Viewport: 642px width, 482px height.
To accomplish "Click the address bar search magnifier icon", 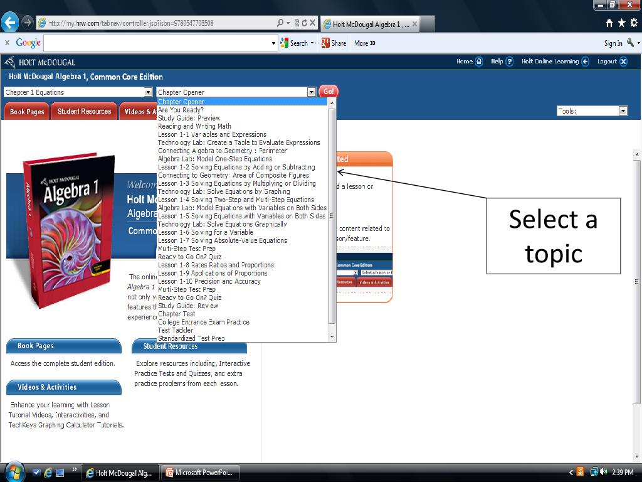I will tap(280, 23).
